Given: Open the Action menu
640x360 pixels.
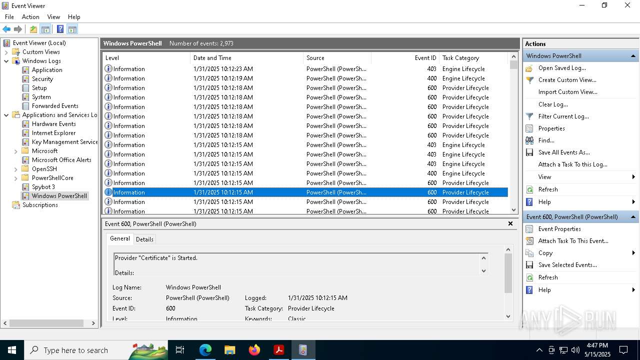Looking at the screenshot, I should (x=30, y=17).
